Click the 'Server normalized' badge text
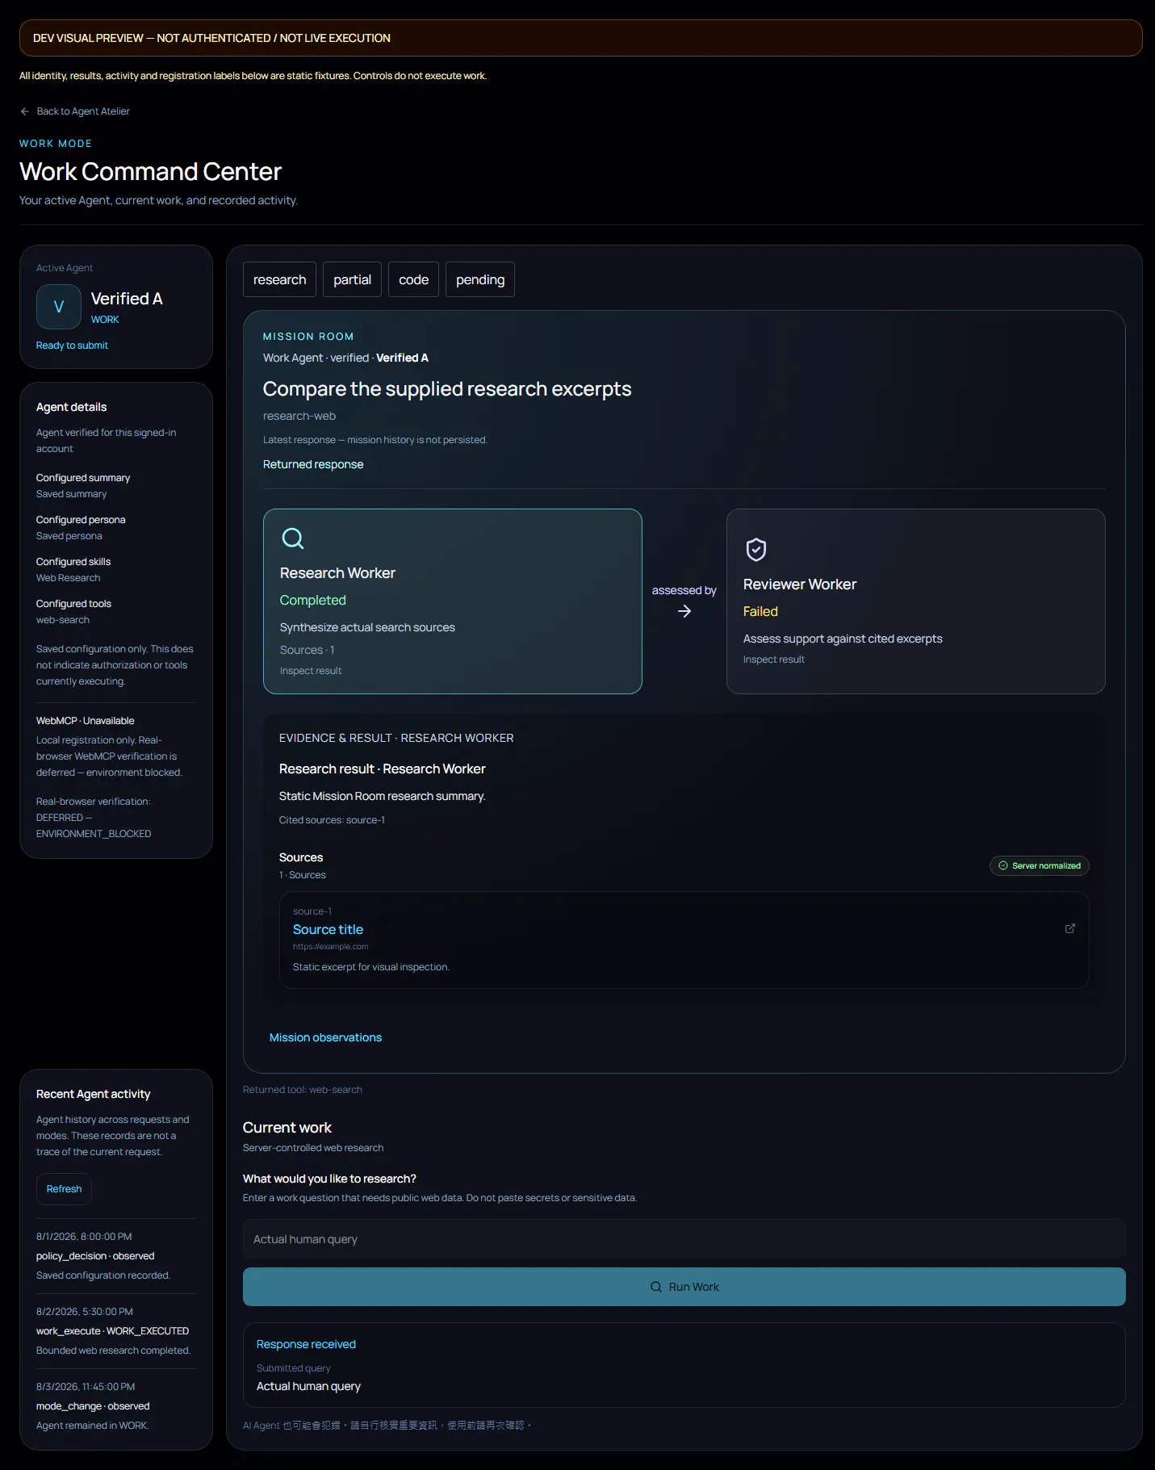 click(1046, 865)
